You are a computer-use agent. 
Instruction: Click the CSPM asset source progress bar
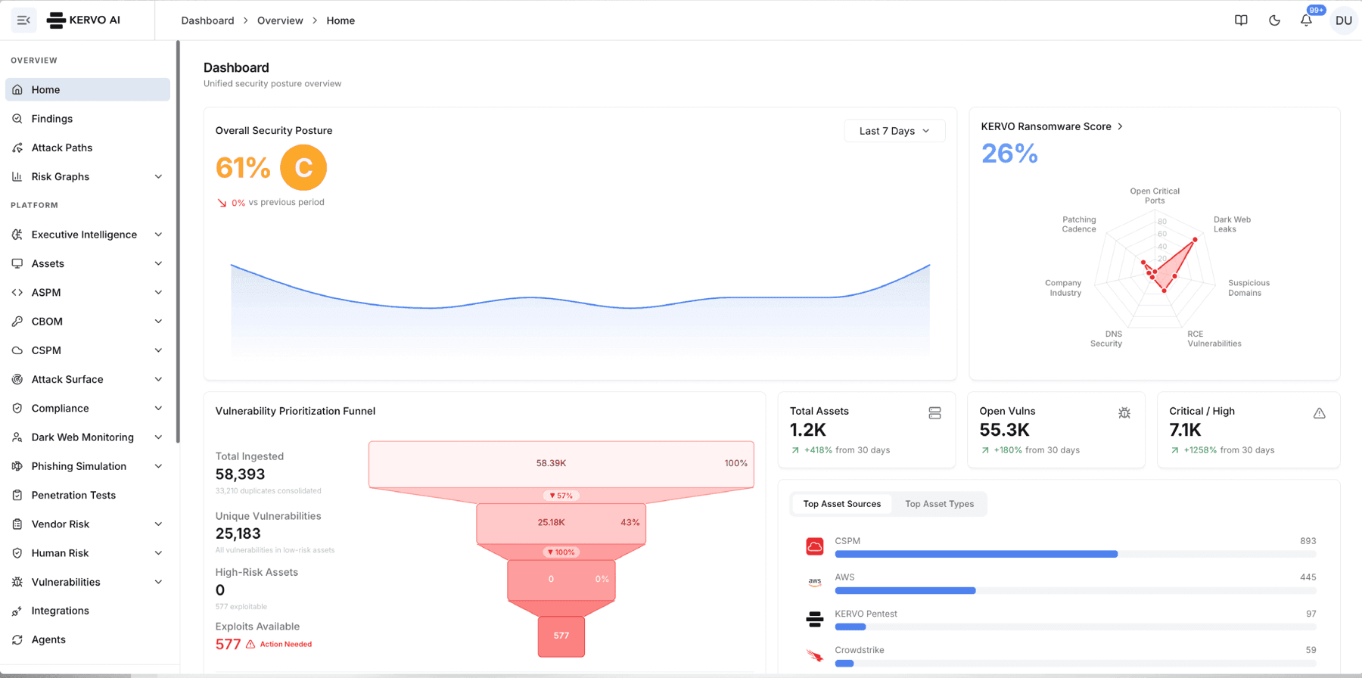click(1075, 554)
